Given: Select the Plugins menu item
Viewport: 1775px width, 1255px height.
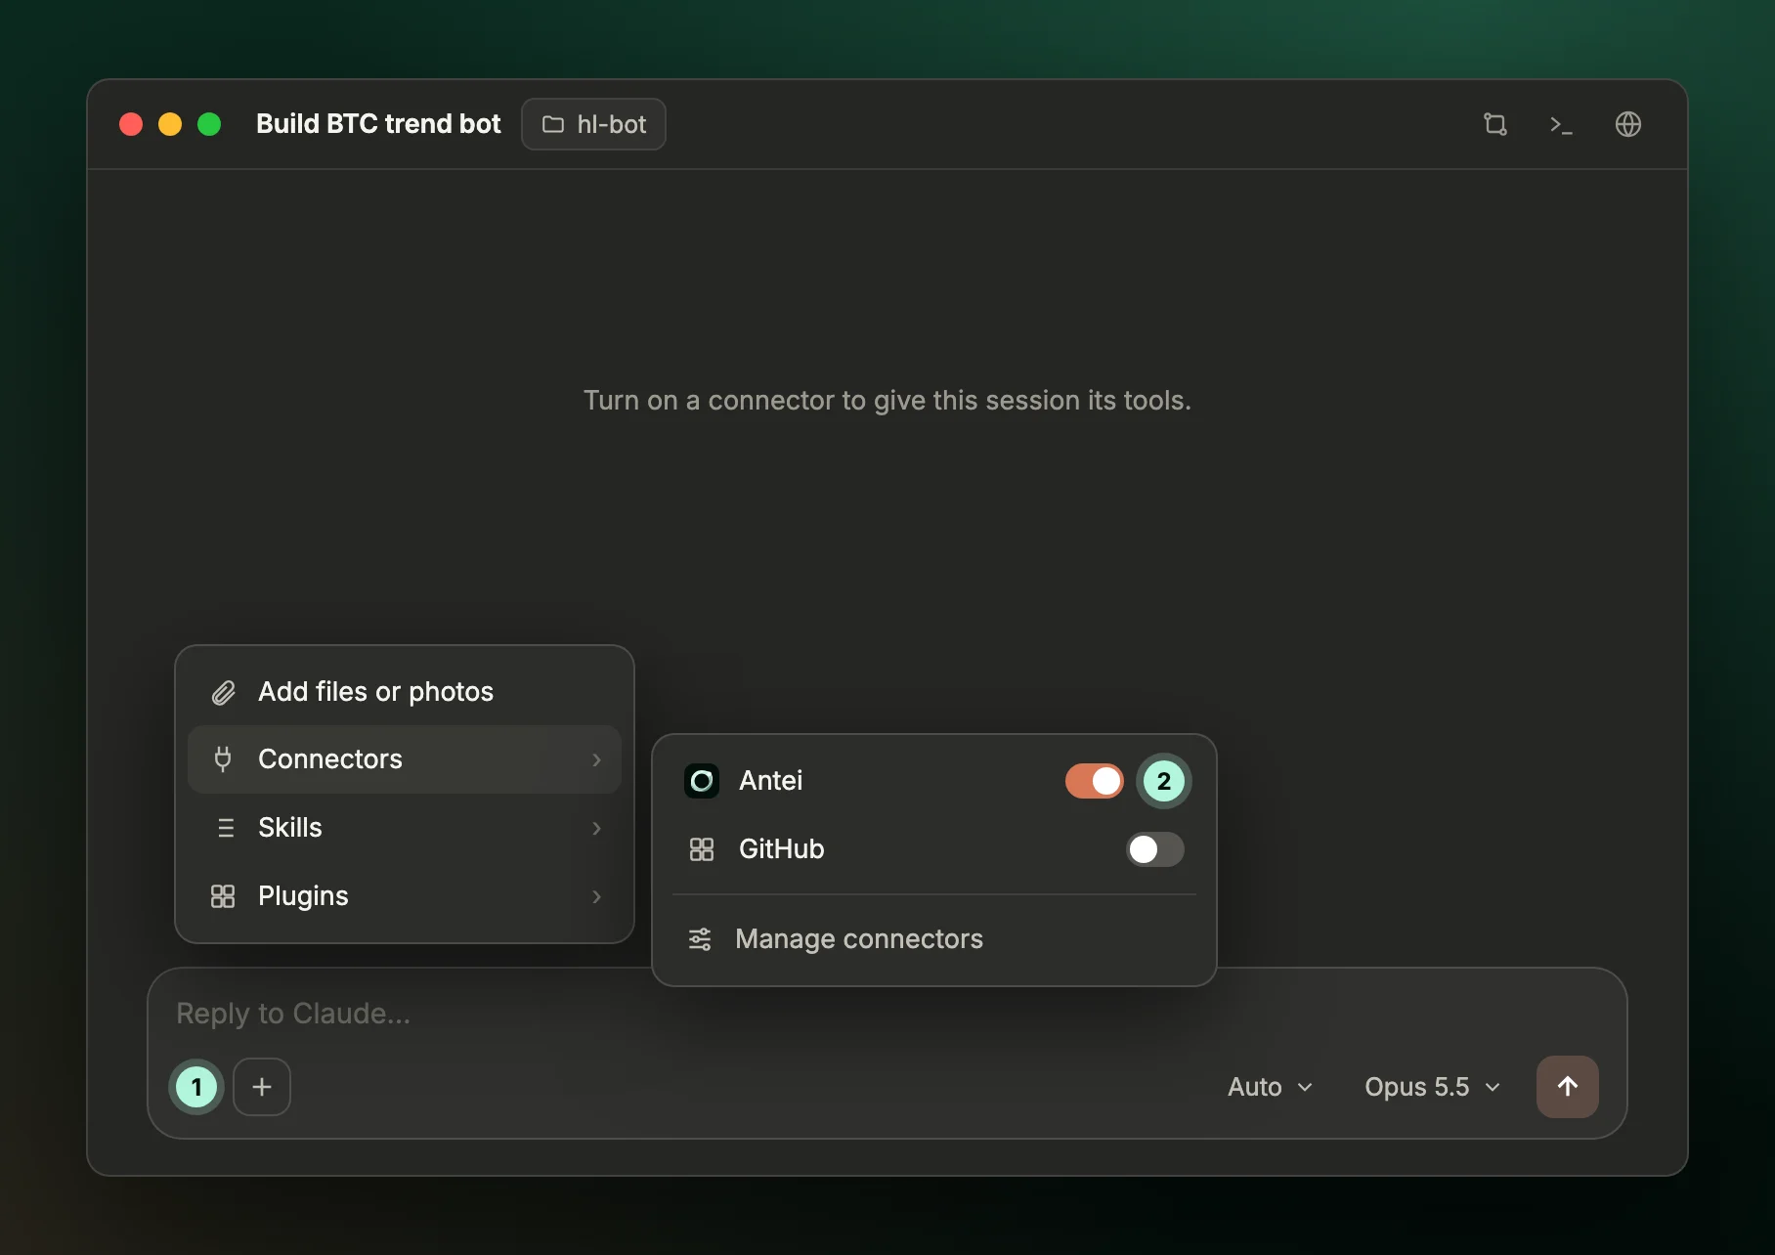Looking at the screenshot, I should point(405,896).
